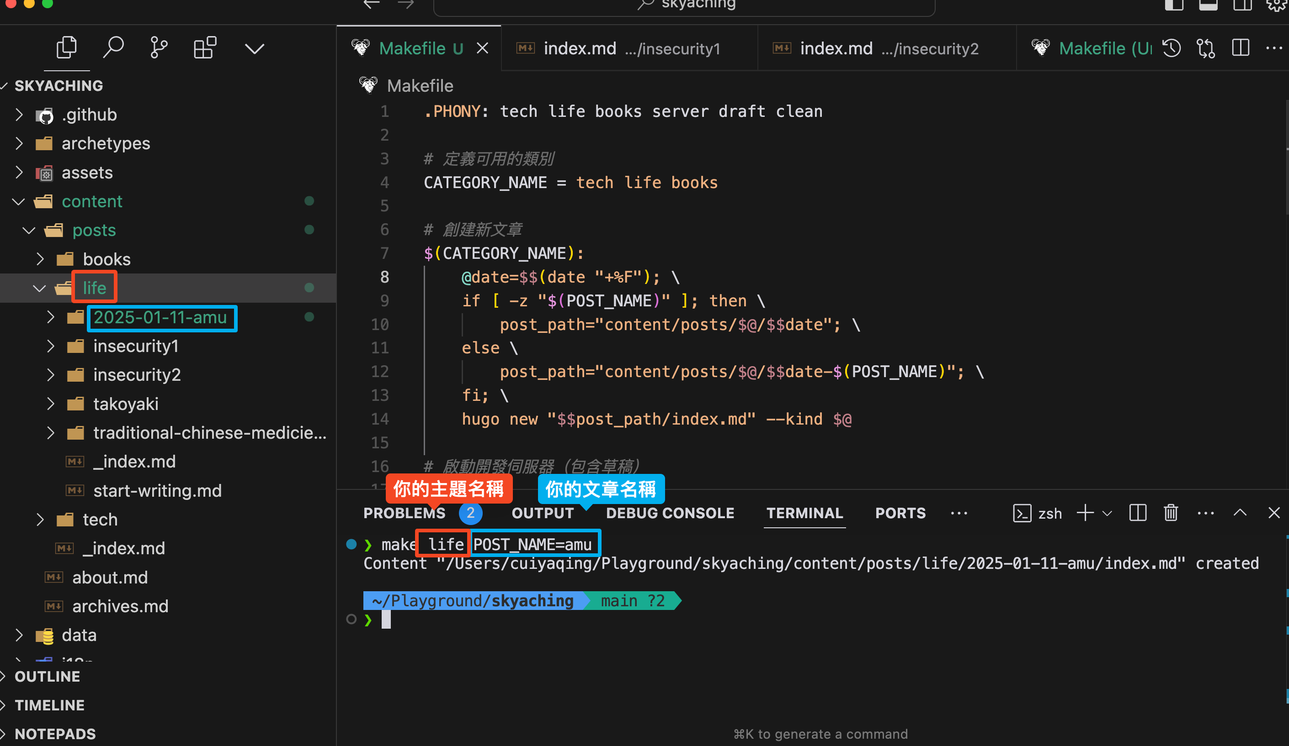Expand the assets folder
The width and height of the screenshot is (1289, 746).
tap(168, 173)
